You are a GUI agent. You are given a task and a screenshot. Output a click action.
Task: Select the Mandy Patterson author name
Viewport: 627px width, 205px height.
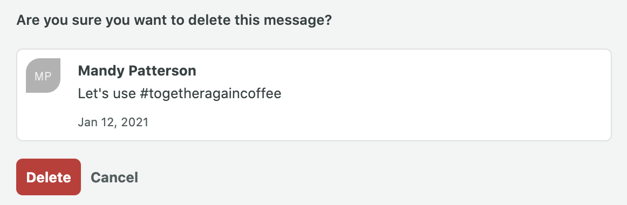[x=137, y=71]
